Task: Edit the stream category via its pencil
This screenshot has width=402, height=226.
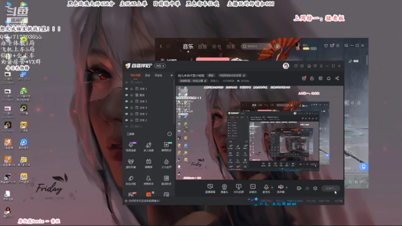Action: [x=205, y=81]
